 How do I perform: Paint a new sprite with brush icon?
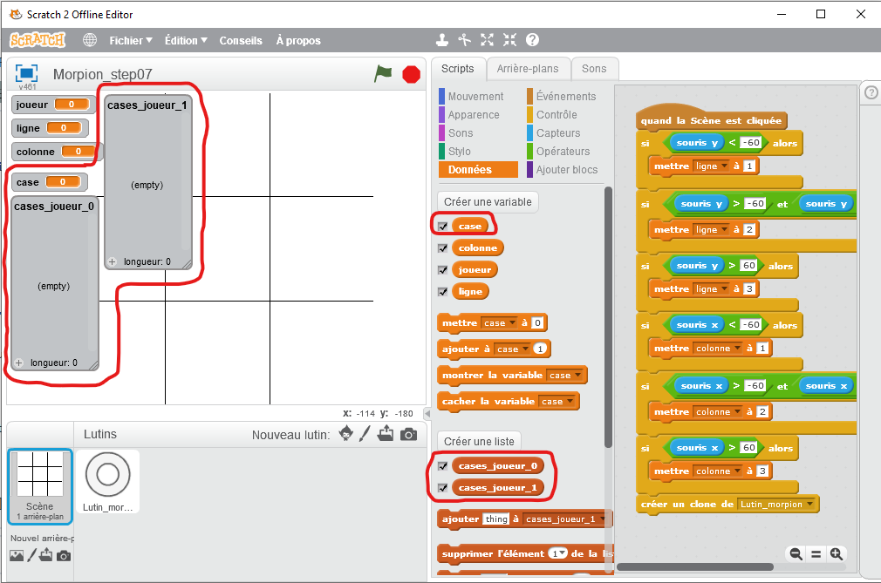(x=365, y=434)
